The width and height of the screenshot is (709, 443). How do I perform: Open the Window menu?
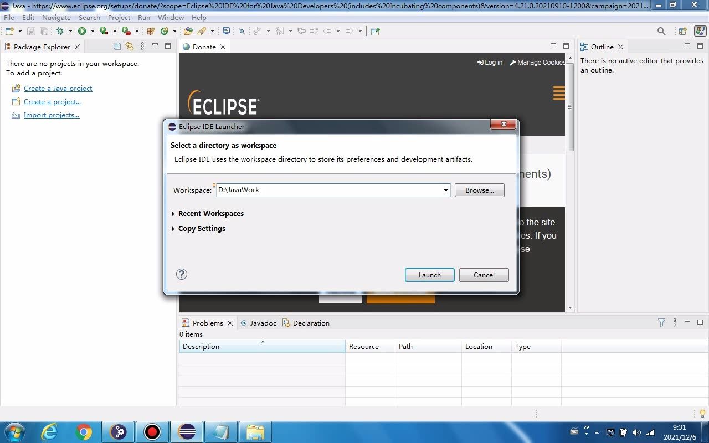171,17
